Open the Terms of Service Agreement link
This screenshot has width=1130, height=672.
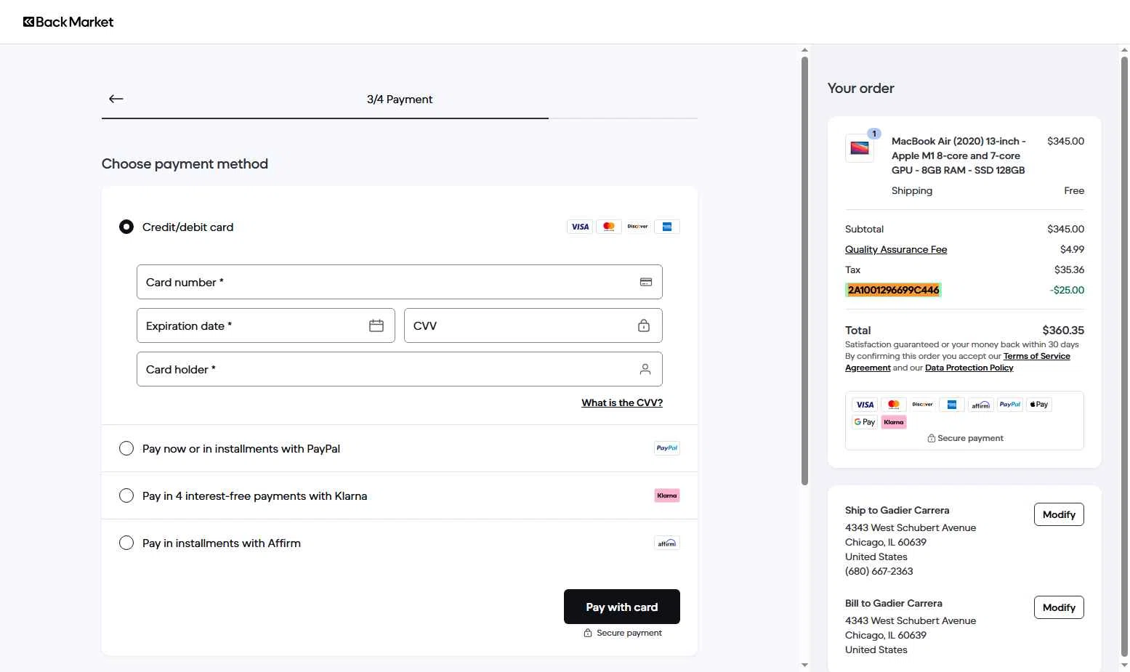tap(1037, 356)
